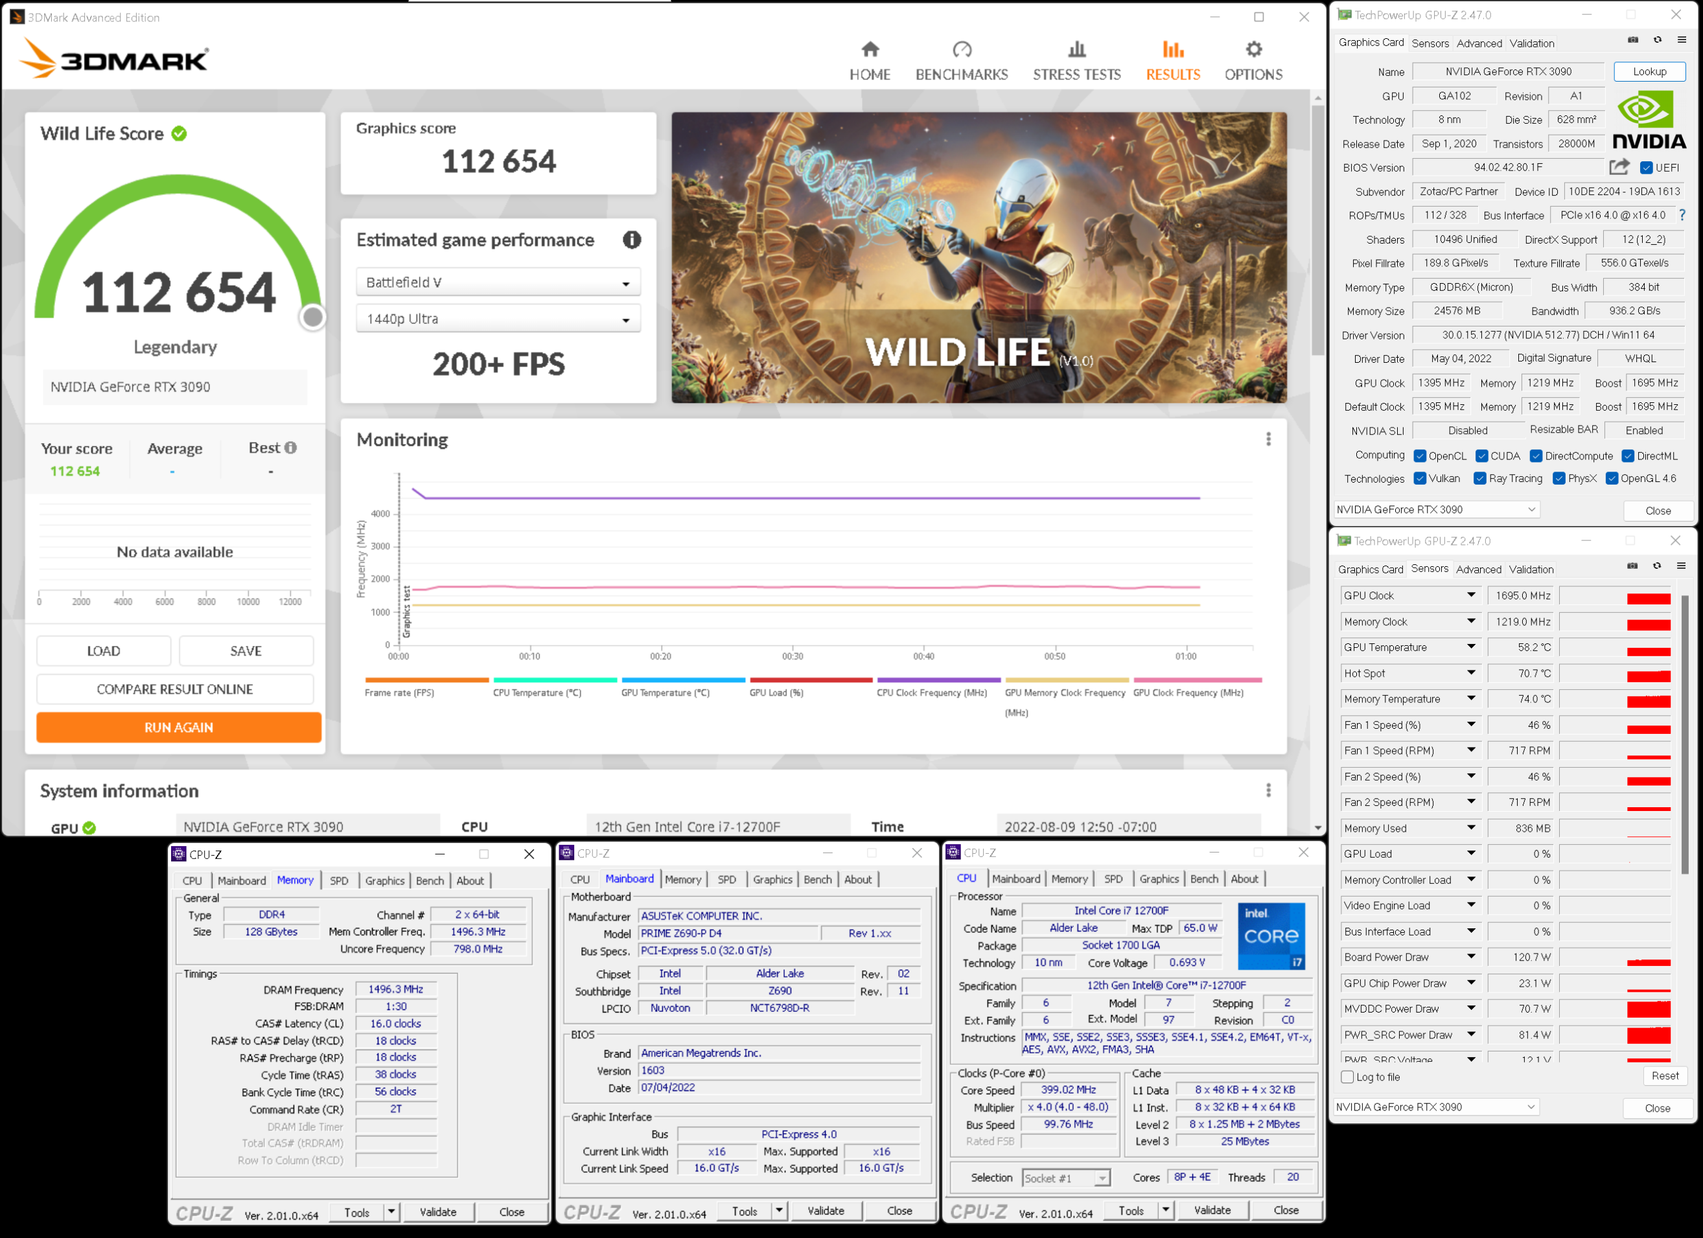Toggle CUDA checkbox in GPU-Z
The height and width of the screenshot is (1238, 1703).
tap(1481, 455)
